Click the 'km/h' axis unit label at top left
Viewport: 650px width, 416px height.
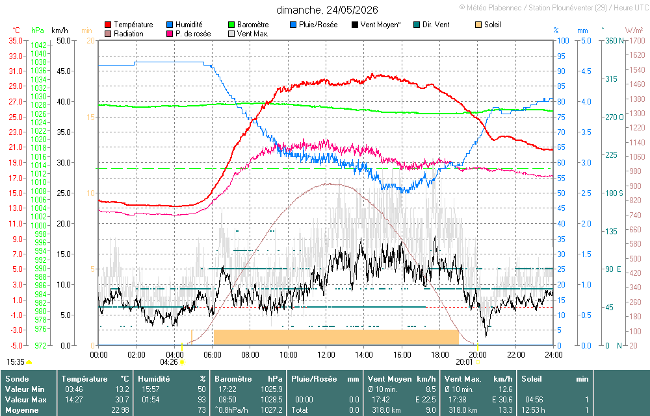(60, 31)
